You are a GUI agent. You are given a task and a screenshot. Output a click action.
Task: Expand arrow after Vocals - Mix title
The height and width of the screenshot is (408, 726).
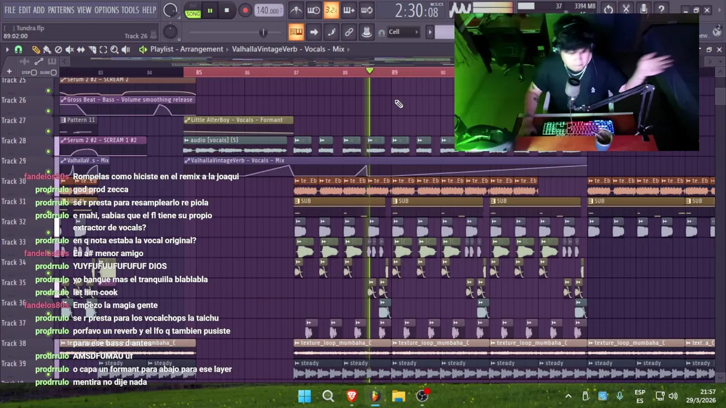click(x=348, y=49)
